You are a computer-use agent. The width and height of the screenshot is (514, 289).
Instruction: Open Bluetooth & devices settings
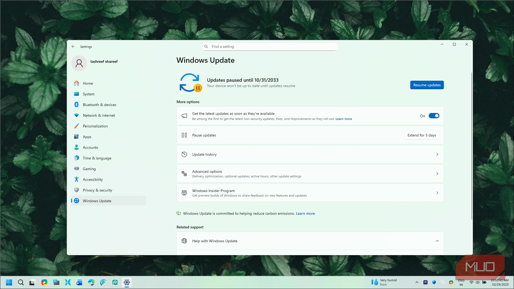pos(109,105)
